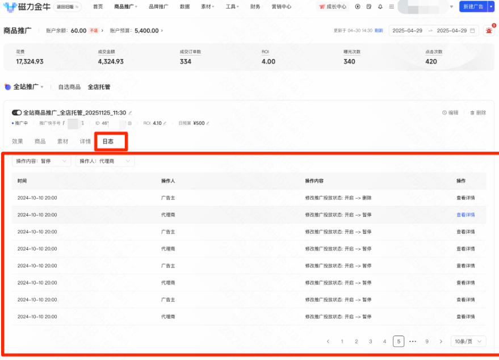Click the ROI 4.00 metric

tap(269, 57)
